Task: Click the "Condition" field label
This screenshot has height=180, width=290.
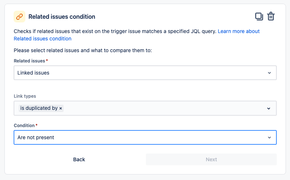Action: point(24,126)
